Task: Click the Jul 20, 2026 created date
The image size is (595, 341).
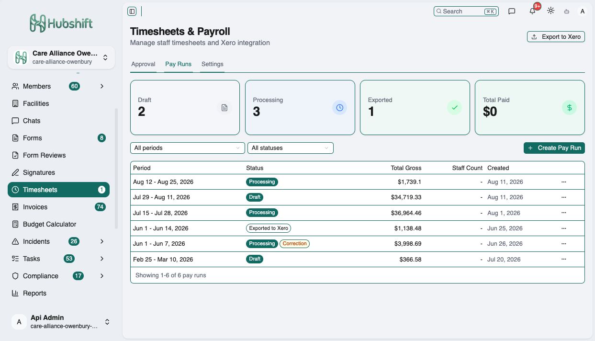Action: coord(504,259)
